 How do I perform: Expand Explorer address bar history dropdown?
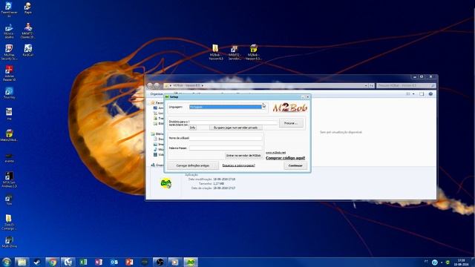tap(366, 86)
